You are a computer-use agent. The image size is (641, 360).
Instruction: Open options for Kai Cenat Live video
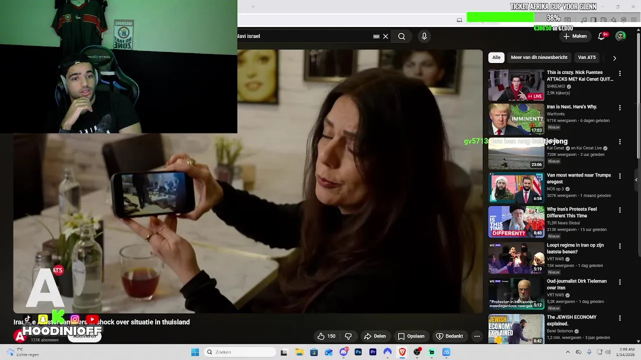click(x=620, y=142)
